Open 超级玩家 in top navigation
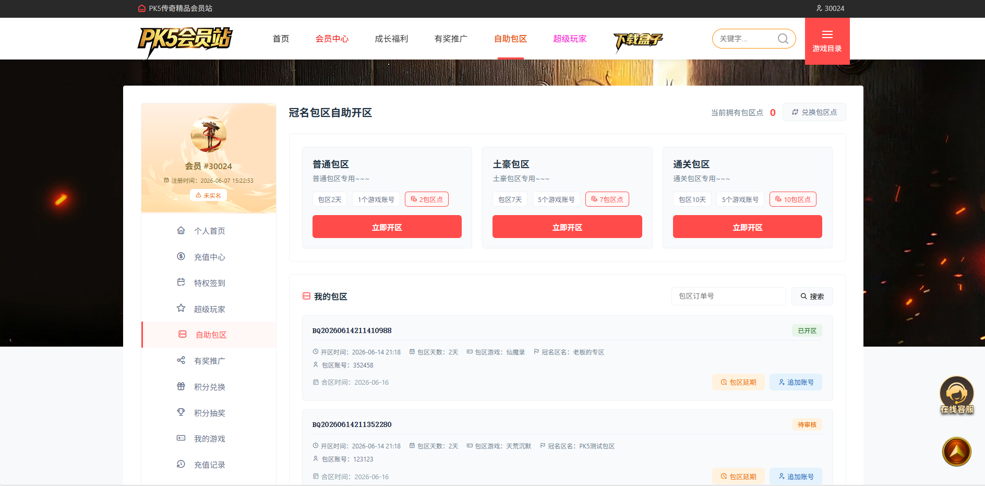Screen dimensions: 985x486 [x=570, y=39]
